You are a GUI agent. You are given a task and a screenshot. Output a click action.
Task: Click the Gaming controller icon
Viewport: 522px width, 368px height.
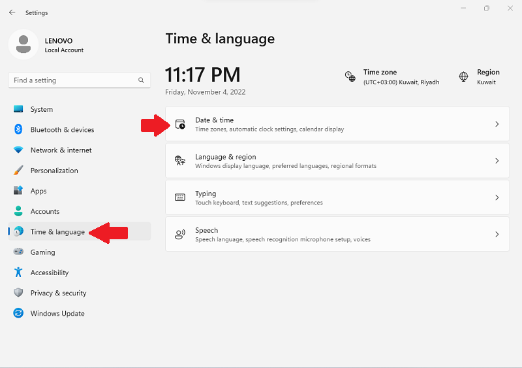(18, 252)
